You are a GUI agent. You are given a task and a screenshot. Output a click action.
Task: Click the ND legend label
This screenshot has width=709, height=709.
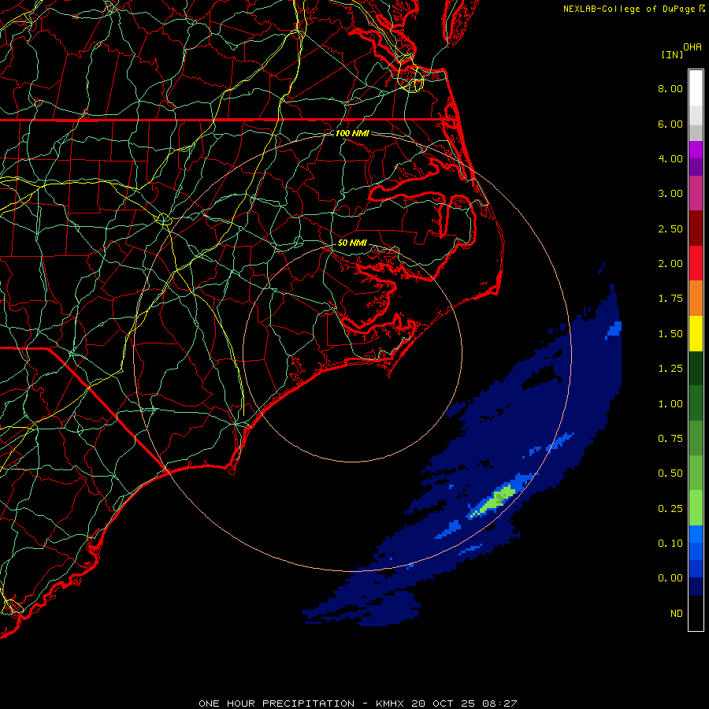677,614
